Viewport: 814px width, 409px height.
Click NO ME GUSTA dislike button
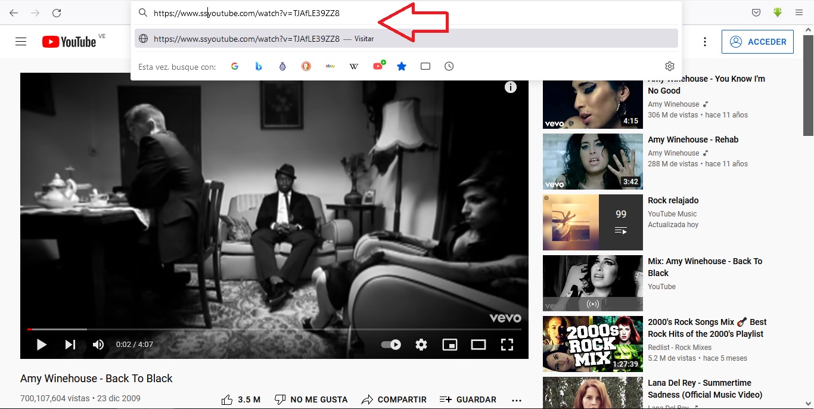(311, 399)
